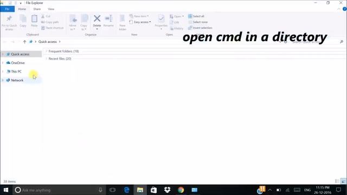Image resolution: width=347 pixels, height=195 pixels.
Task: Click the Cortana microphone icon
Action: point(100,190)
